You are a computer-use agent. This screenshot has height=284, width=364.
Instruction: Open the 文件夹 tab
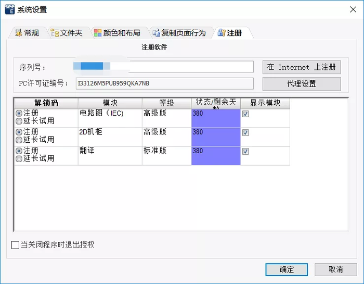click(x=67, y=33)
